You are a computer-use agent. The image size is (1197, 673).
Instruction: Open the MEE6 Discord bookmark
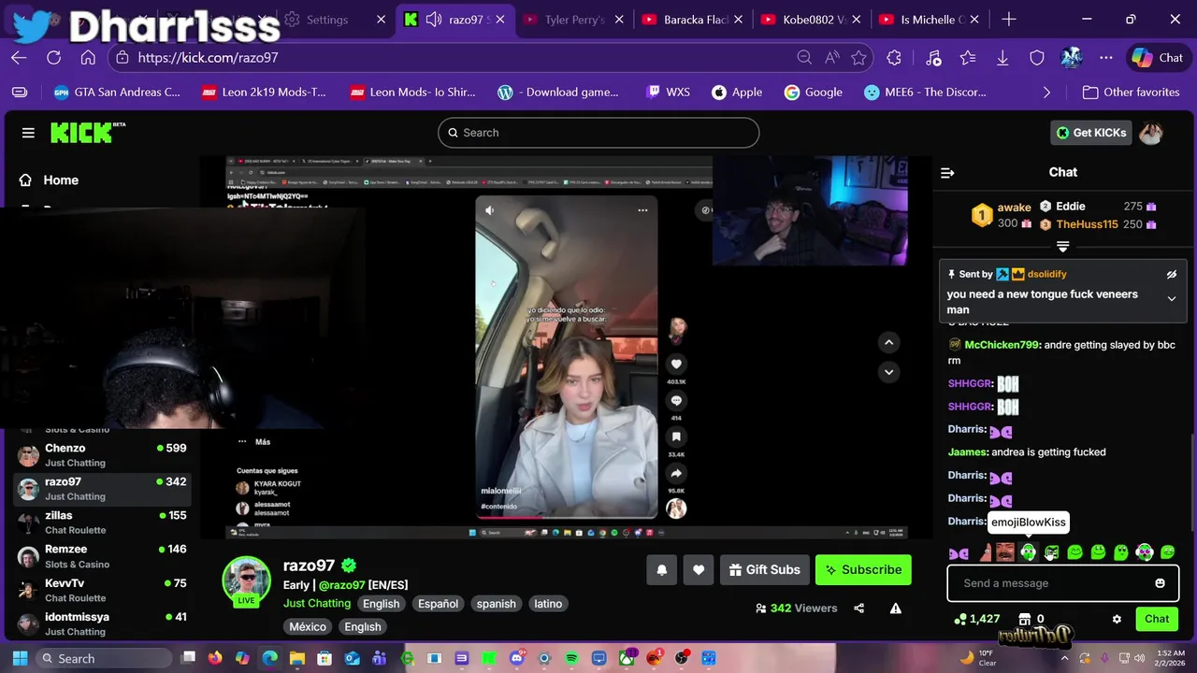[x=925, y=93]
